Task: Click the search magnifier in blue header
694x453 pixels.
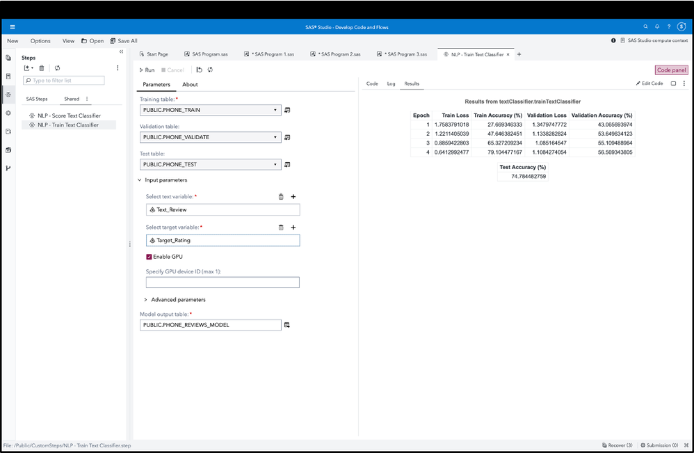Action: 646,26
